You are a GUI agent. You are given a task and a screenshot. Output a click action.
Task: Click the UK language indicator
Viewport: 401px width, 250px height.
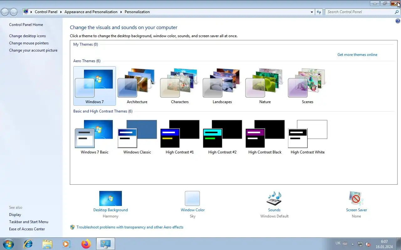click(x=338, y=243)
